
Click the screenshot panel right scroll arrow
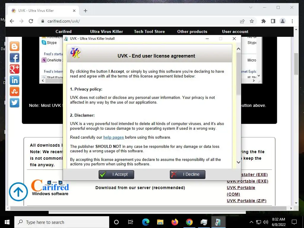coord(254,81)
